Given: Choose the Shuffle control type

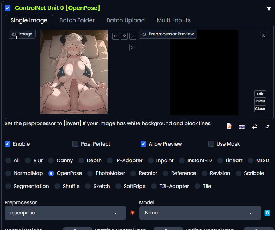Looking at the screenshot, I should pyautogui.click(x=57, y=186).
